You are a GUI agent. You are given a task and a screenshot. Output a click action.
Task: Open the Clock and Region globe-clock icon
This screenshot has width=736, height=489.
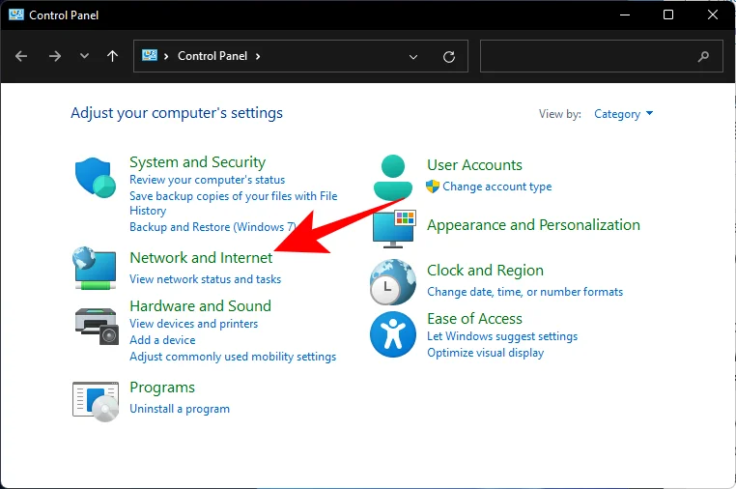coord(393,282)
